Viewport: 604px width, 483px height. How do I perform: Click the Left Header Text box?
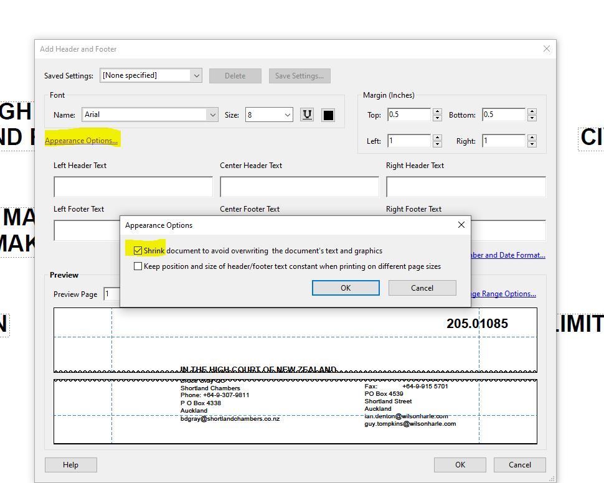[133, 187]
